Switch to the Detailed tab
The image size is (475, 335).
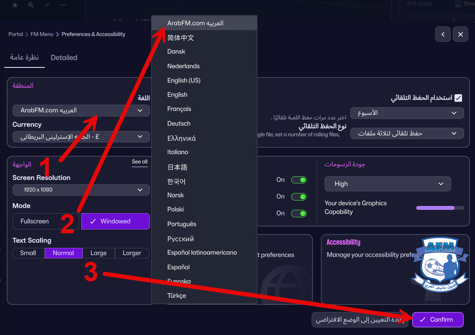point(64,58)
